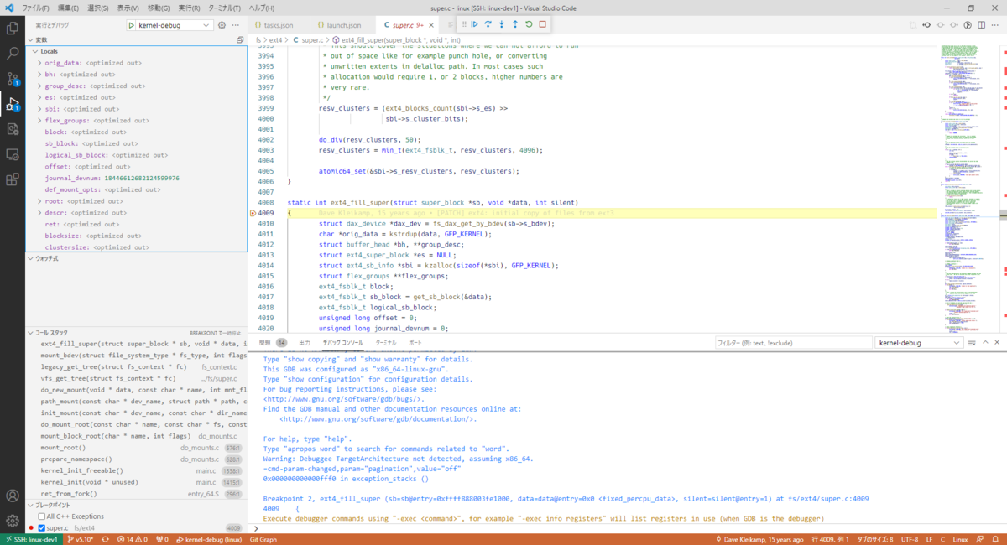This screenshot has width=1007, height=545.
Task: Click the debug console command input
Action: (x=629, y=528)
